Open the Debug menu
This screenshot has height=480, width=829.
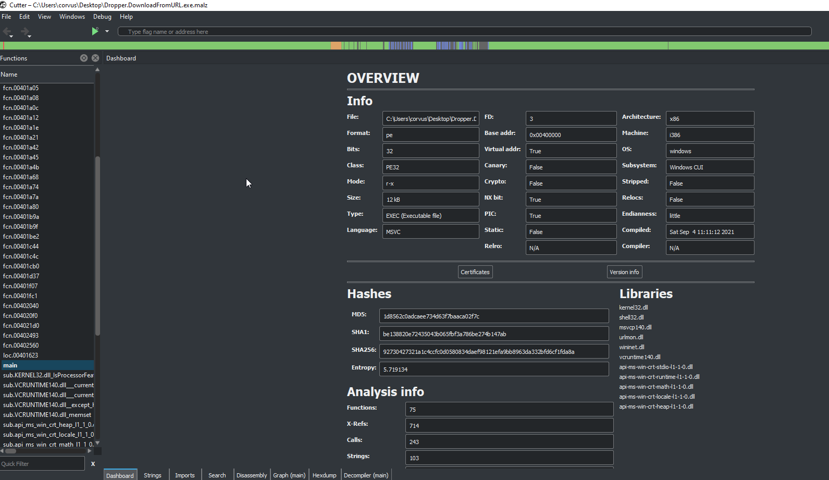[102, 17]
